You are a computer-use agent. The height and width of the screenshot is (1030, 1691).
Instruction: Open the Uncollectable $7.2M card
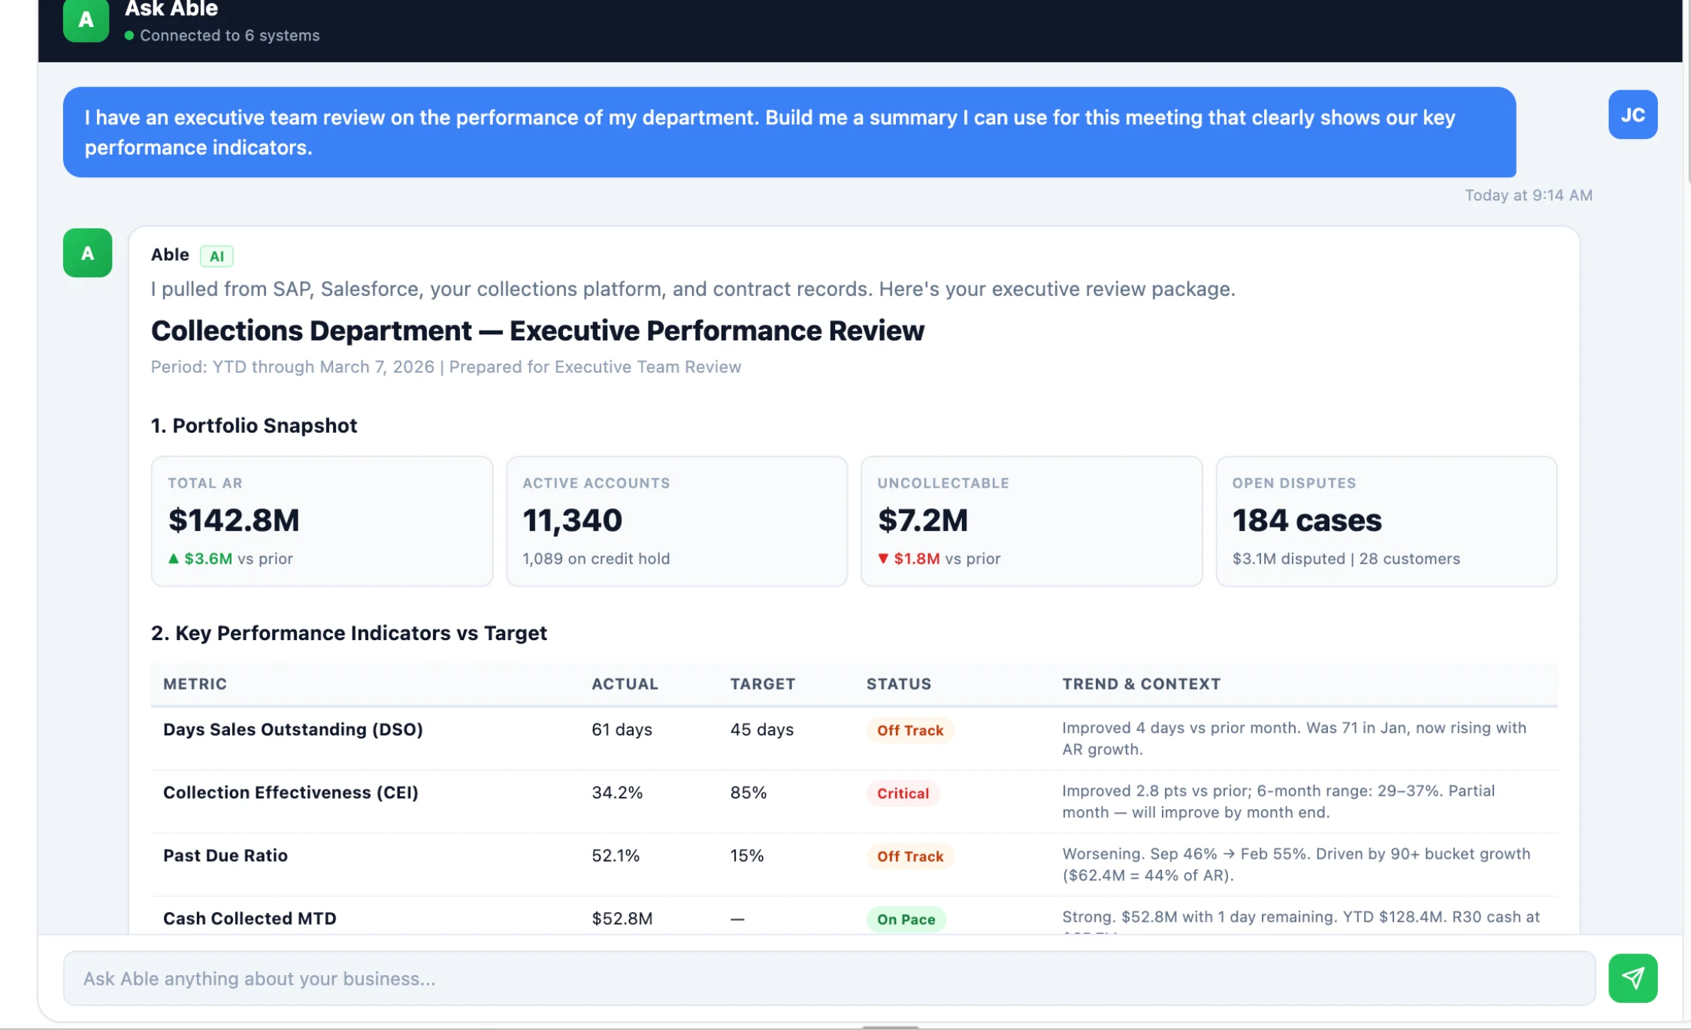point(1031,521)
